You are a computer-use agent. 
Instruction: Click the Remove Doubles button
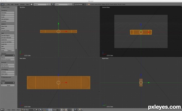click(8, 60)
